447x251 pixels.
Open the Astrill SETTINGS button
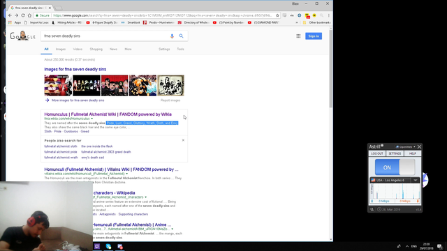395,153
